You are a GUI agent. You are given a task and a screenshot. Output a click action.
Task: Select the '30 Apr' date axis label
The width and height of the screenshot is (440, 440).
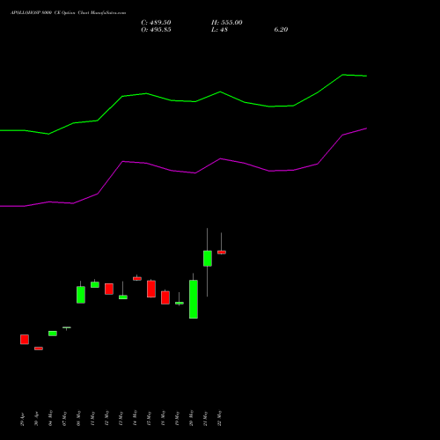click(37, 419)
